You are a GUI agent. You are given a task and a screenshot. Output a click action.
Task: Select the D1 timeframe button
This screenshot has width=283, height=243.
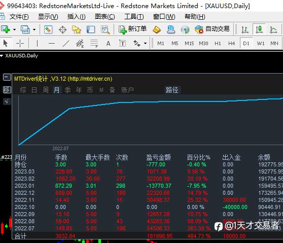pos(246,44)
